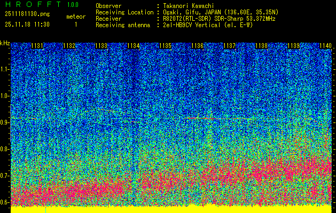
Task: Click the 1133 time marker
Action: [x=101, y=46]
